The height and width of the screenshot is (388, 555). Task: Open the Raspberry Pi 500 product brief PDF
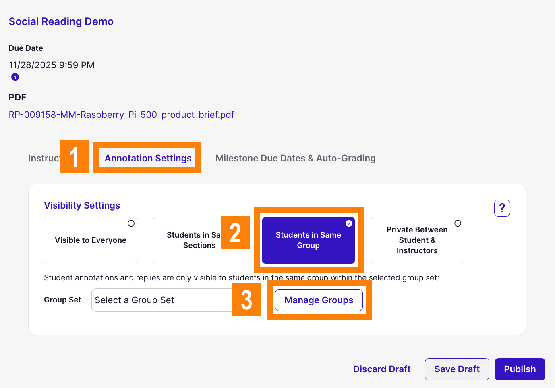click(121, 115)
